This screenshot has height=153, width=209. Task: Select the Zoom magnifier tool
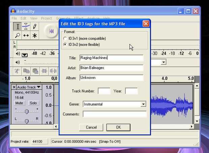[18, 35]
